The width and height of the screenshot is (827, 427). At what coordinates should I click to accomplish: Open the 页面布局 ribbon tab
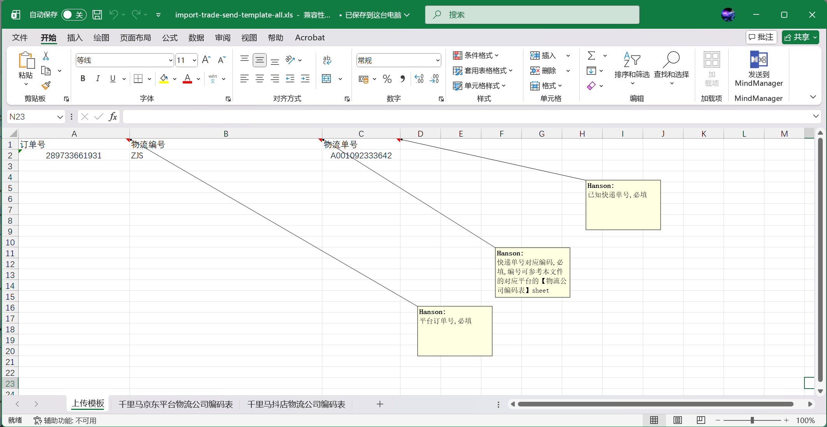pos(135,38)
